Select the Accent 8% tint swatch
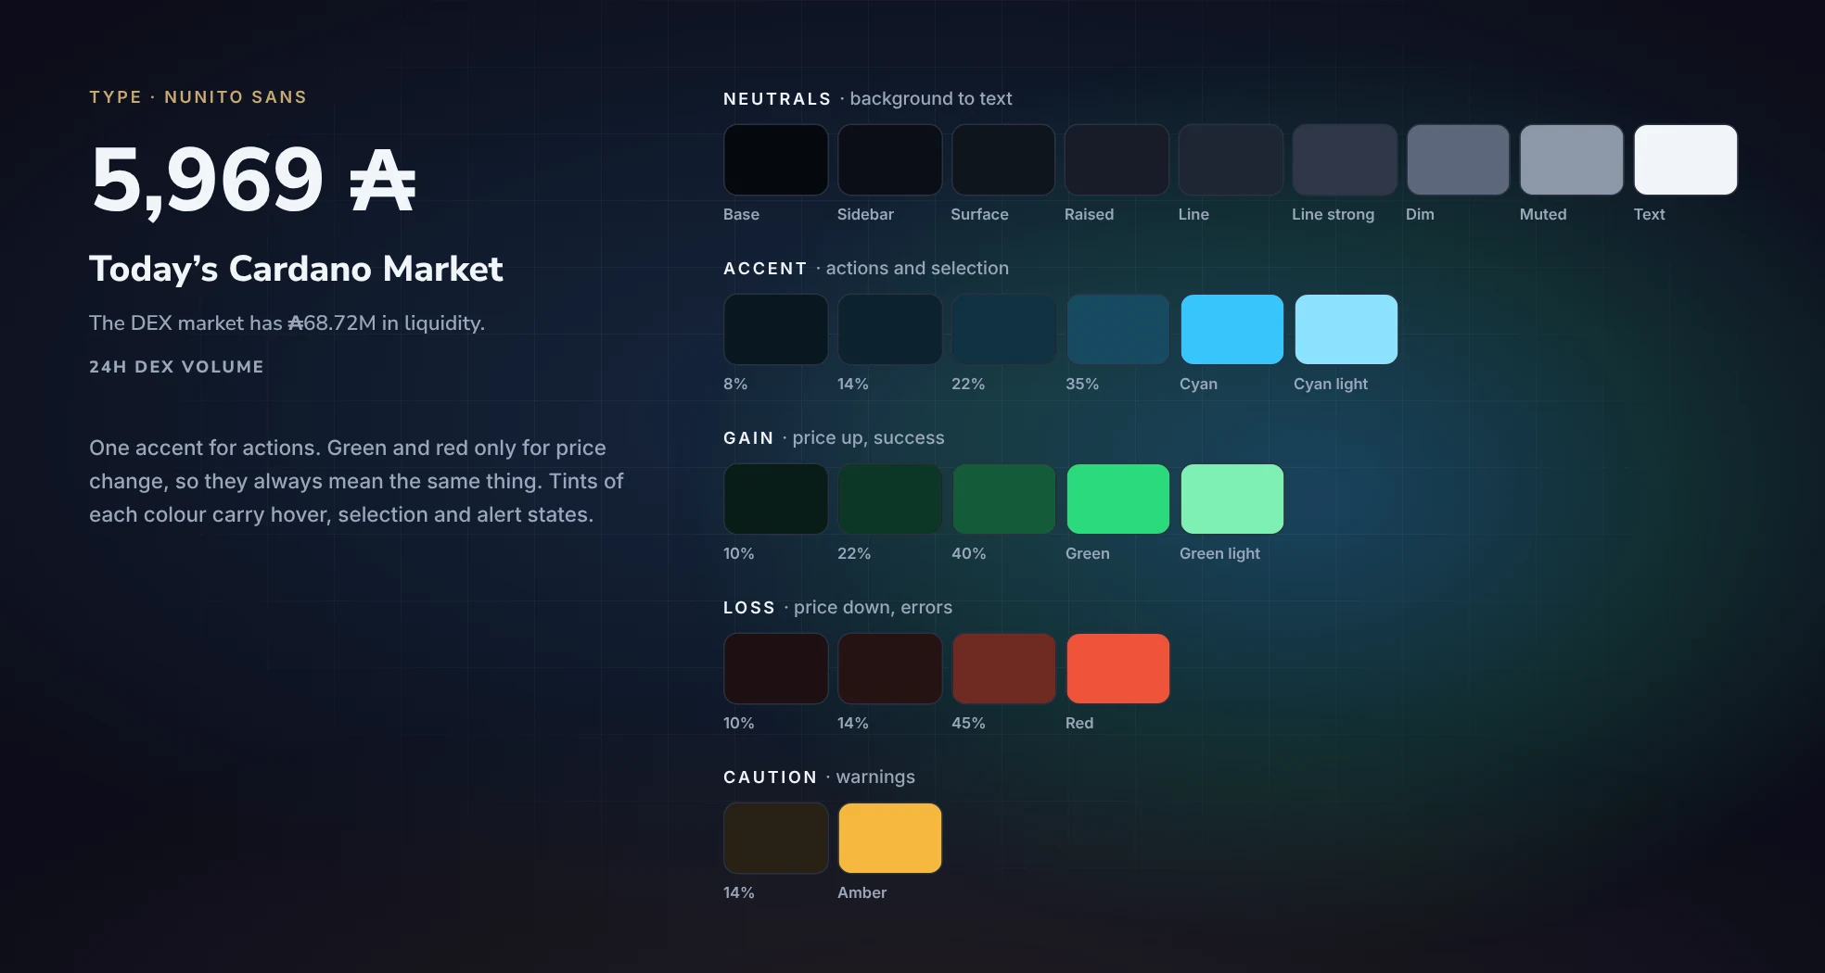This screenshot has height=973, width=1825. 775,329
